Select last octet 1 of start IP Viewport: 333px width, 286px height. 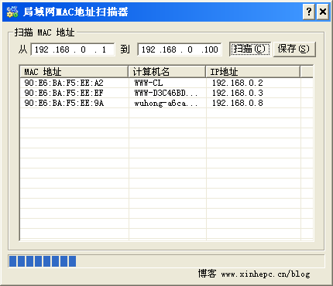104,49
